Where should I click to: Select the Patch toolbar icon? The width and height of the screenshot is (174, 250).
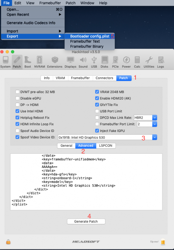pyautogui.click(x=17, y=62)
